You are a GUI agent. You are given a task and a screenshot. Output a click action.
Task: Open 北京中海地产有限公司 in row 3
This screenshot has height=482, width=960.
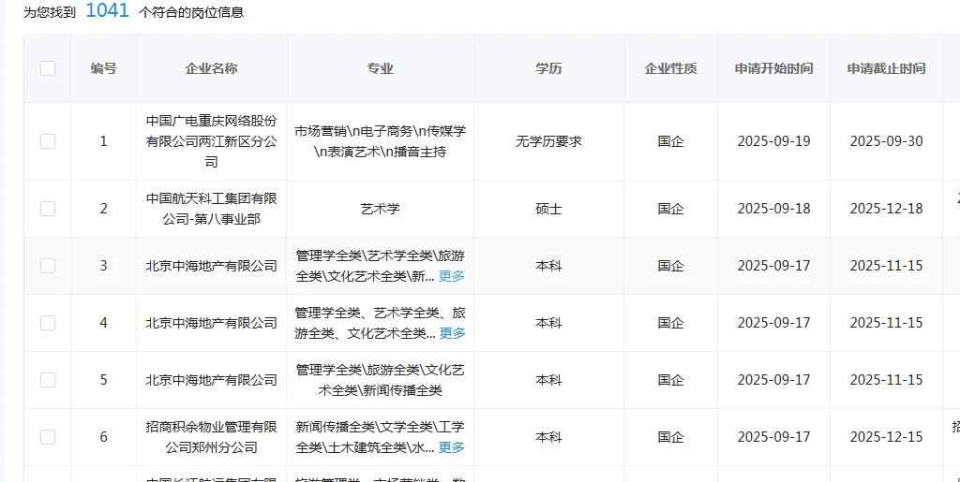pyautogui.click(x=211, y=266)
